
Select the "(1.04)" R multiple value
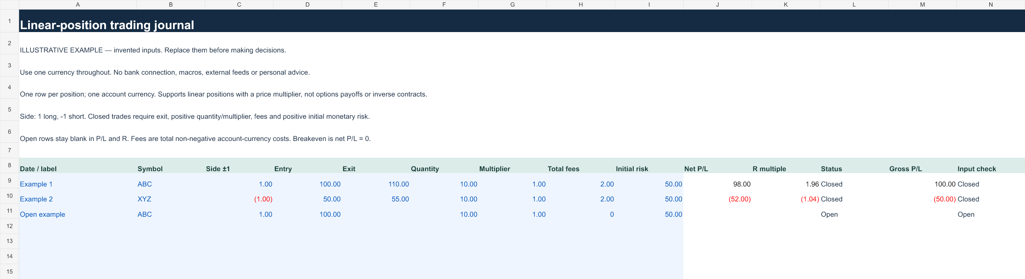pos(810,199)
